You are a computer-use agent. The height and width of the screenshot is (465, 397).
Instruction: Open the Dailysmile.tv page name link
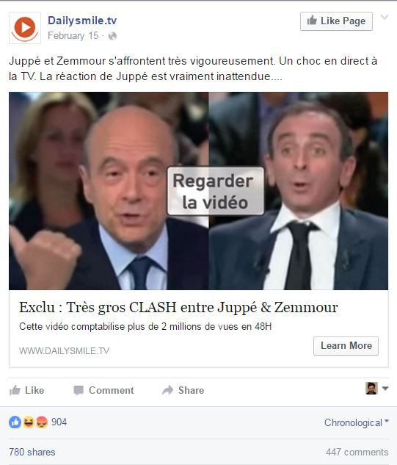point(82,21)
